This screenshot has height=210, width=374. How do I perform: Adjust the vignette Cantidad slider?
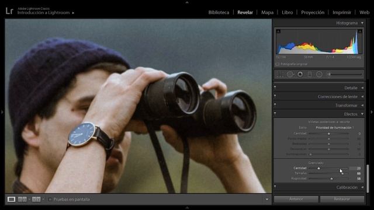coord(328,134)
